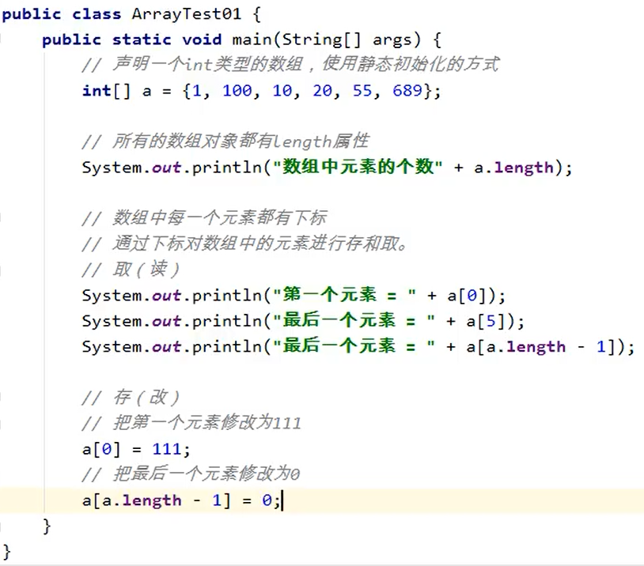Screen dimensions: 644x566
Task: Click a[0] in the println statement
Action: point(467,296)
